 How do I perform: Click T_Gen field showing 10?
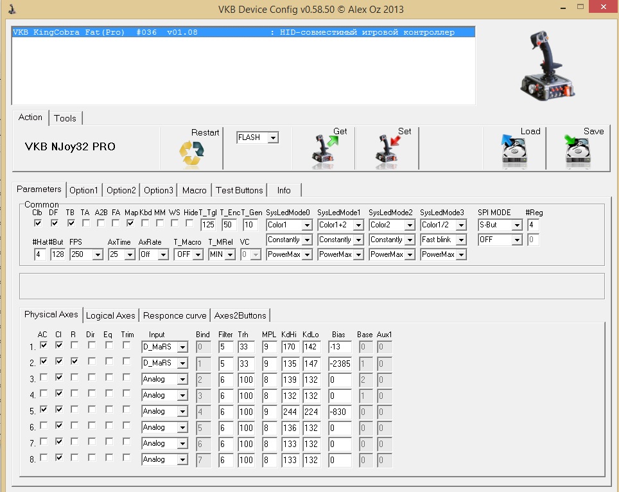(250, 225)
